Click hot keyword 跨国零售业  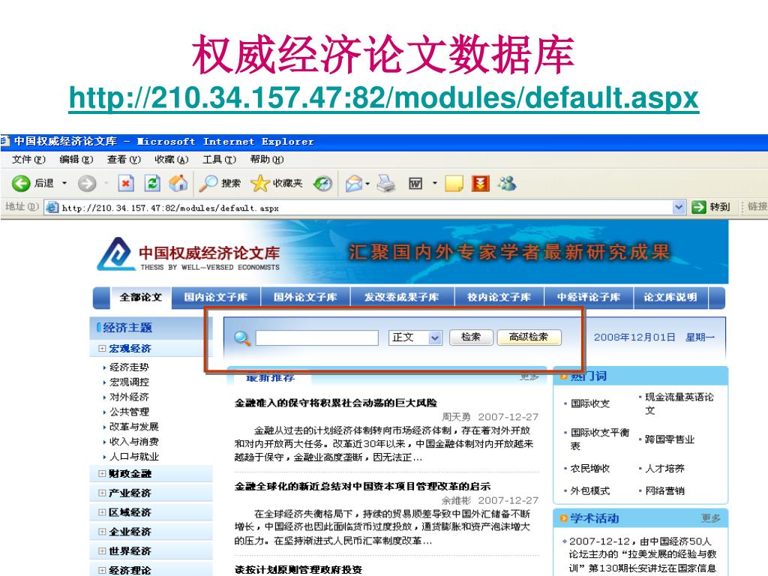pos(670,439)
